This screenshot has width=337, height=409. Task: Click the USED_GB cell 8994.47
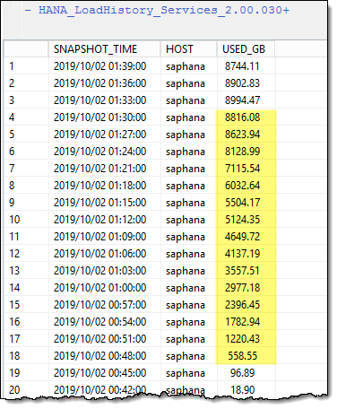[246, 100]
